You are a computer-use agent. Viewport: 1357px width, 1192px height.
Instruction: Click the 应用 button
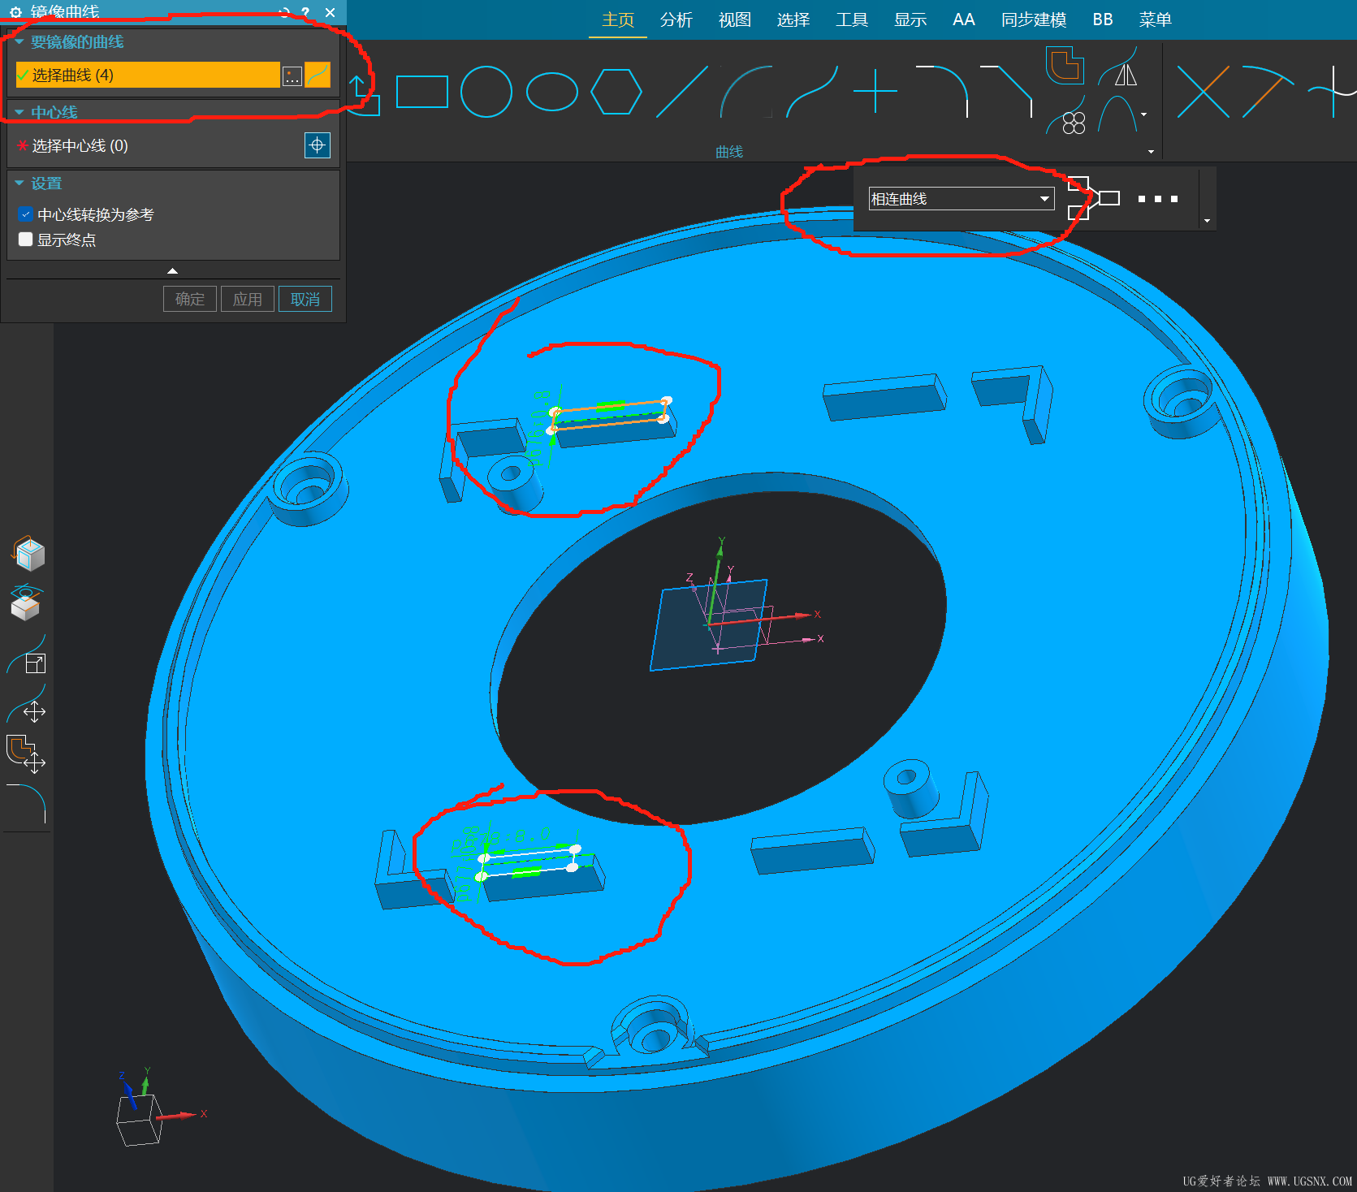248,299
